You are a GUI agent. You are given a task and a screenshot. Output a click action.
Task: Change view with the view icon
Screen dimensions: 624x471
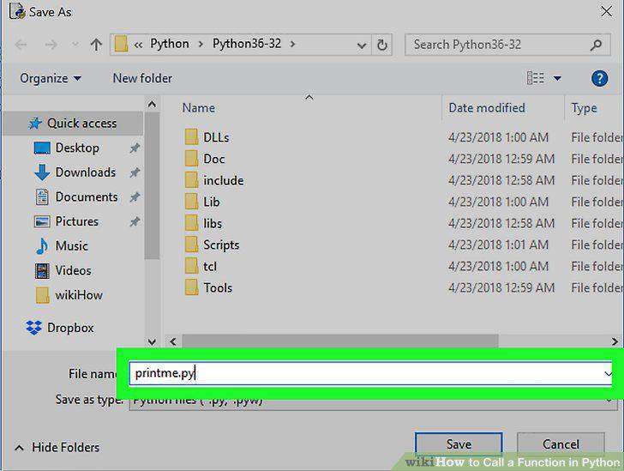click(x=535, y=78)
